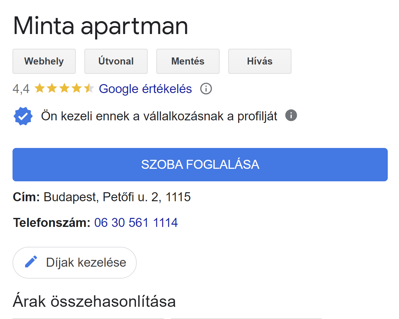
Task: Open the info icon next to Google értékelés
Action: [x=206, y=89]
